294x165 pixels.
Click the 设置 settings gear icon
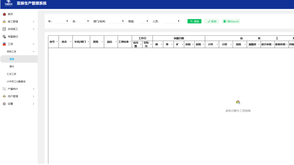coord(4,104)
